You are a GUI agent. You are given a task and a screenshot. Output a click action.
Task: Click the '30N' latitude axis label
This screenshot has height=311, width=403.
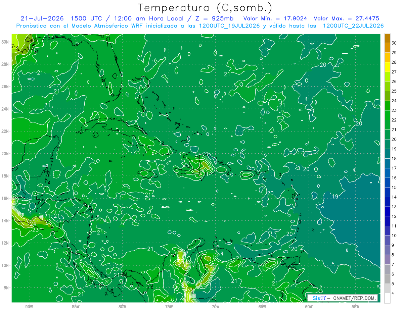[5, 42]
